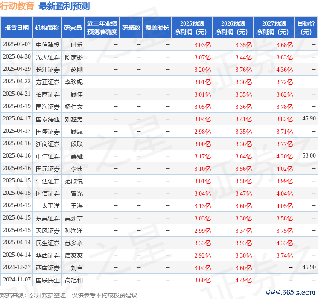The width and height of the screenshot is (318, 299).
Task: Click researcher name 孙海洋
Action: click(x=74, y=231)
